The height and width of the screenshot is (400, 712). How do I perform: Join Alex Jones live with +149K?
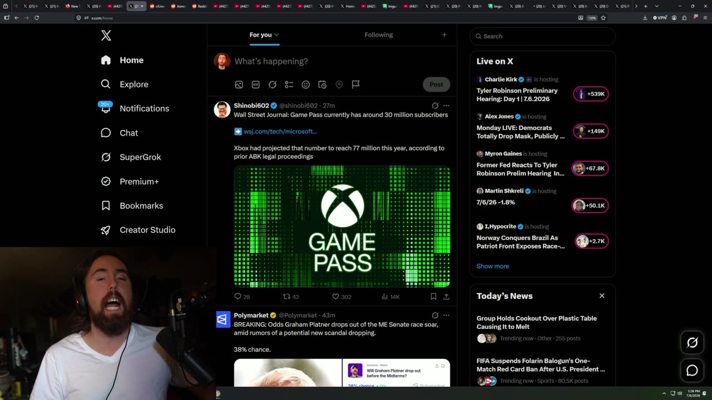tap(591, 131)
